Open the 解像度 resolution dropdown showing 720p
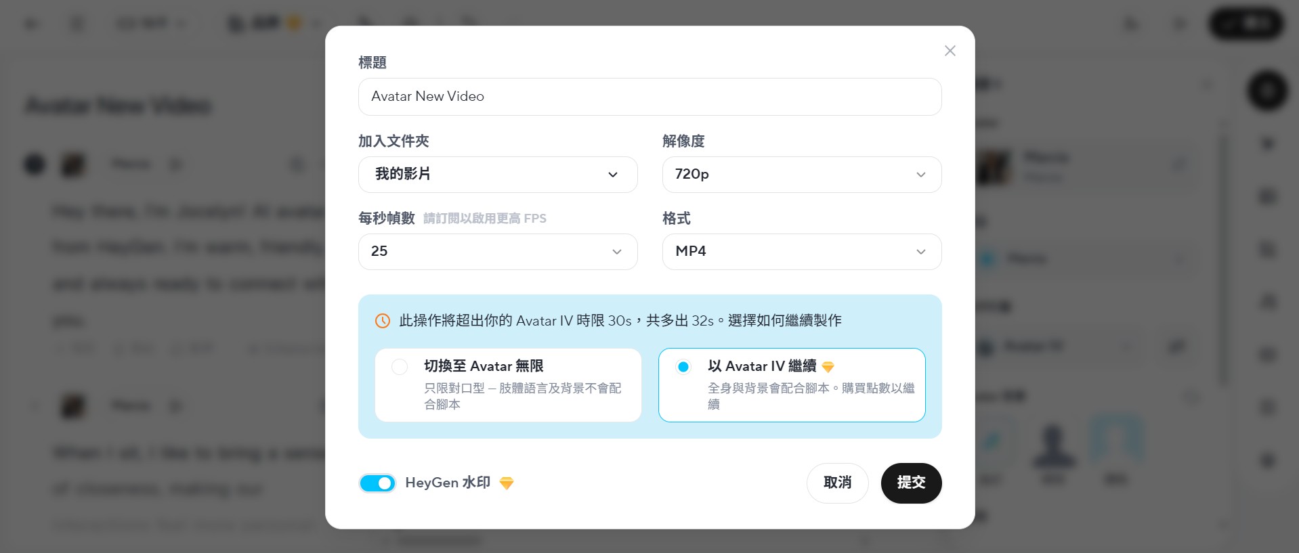The image size is (1299, 553). click(802, 175)
